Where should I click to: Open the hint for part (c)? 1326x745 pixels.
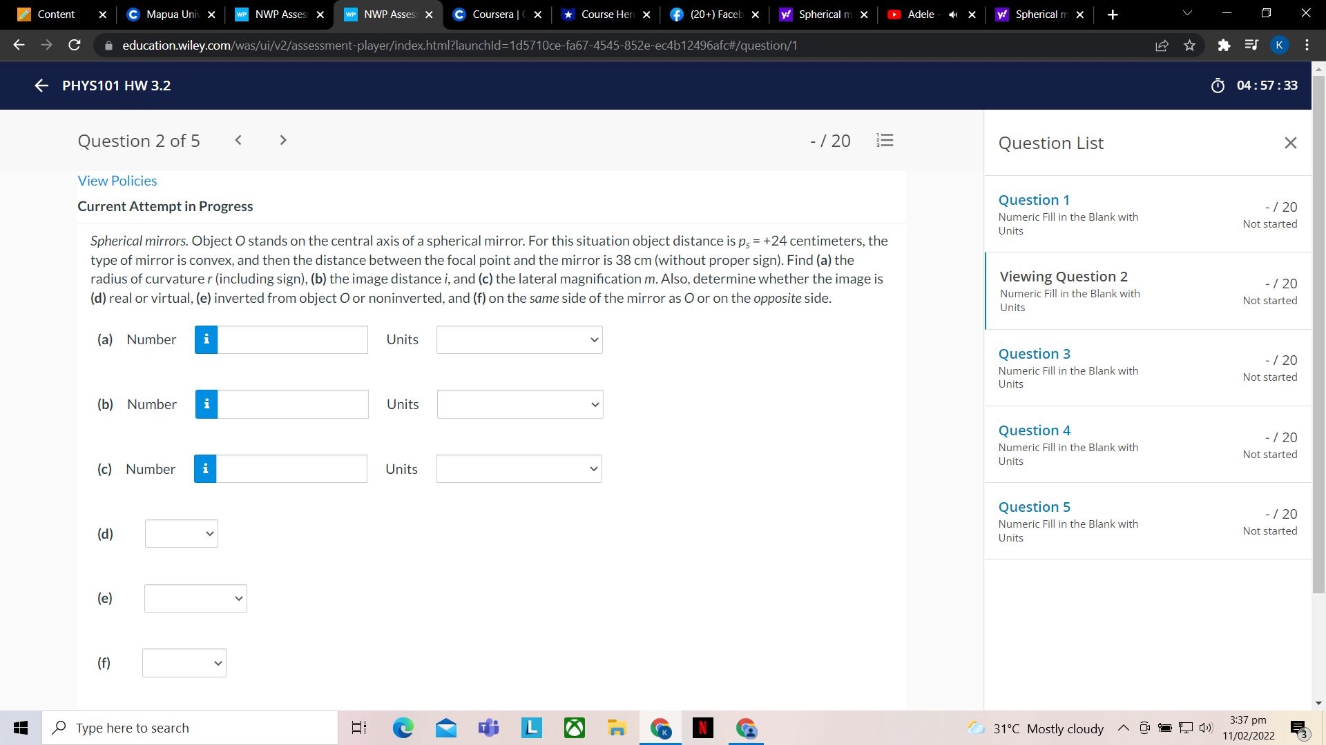point(206,468)
